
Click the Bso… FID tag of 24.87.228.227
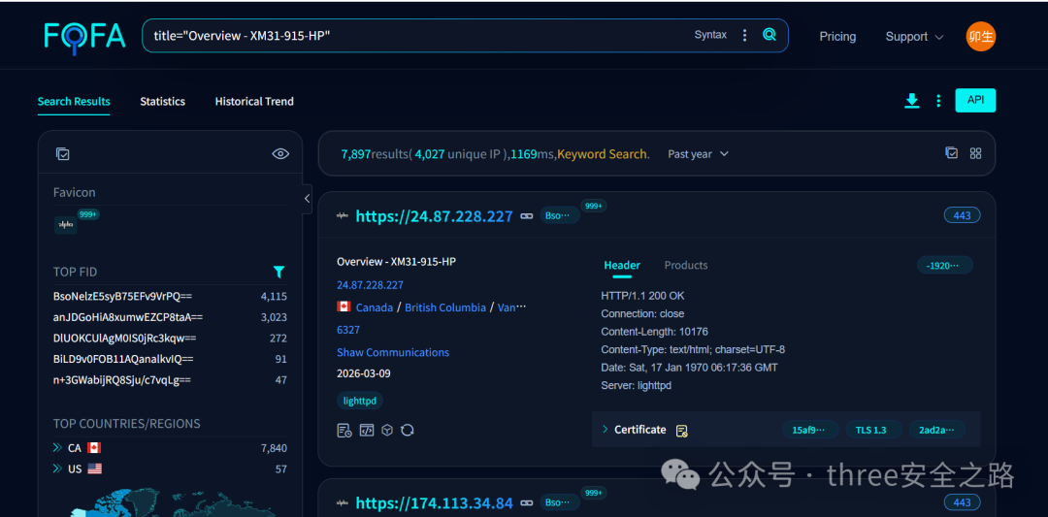[560, 215]
